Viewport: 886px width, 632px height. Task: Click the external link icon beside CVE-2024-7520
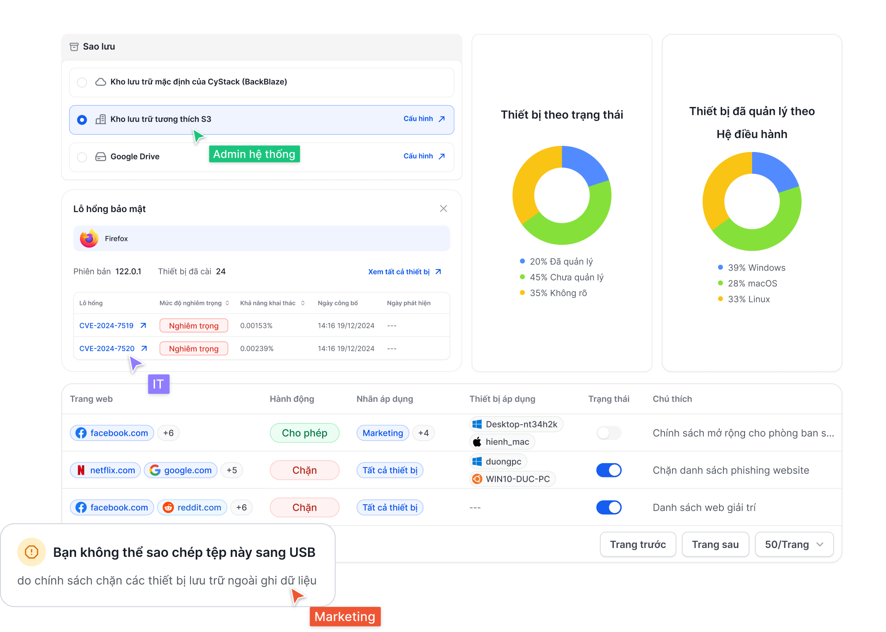coord(144,349)
